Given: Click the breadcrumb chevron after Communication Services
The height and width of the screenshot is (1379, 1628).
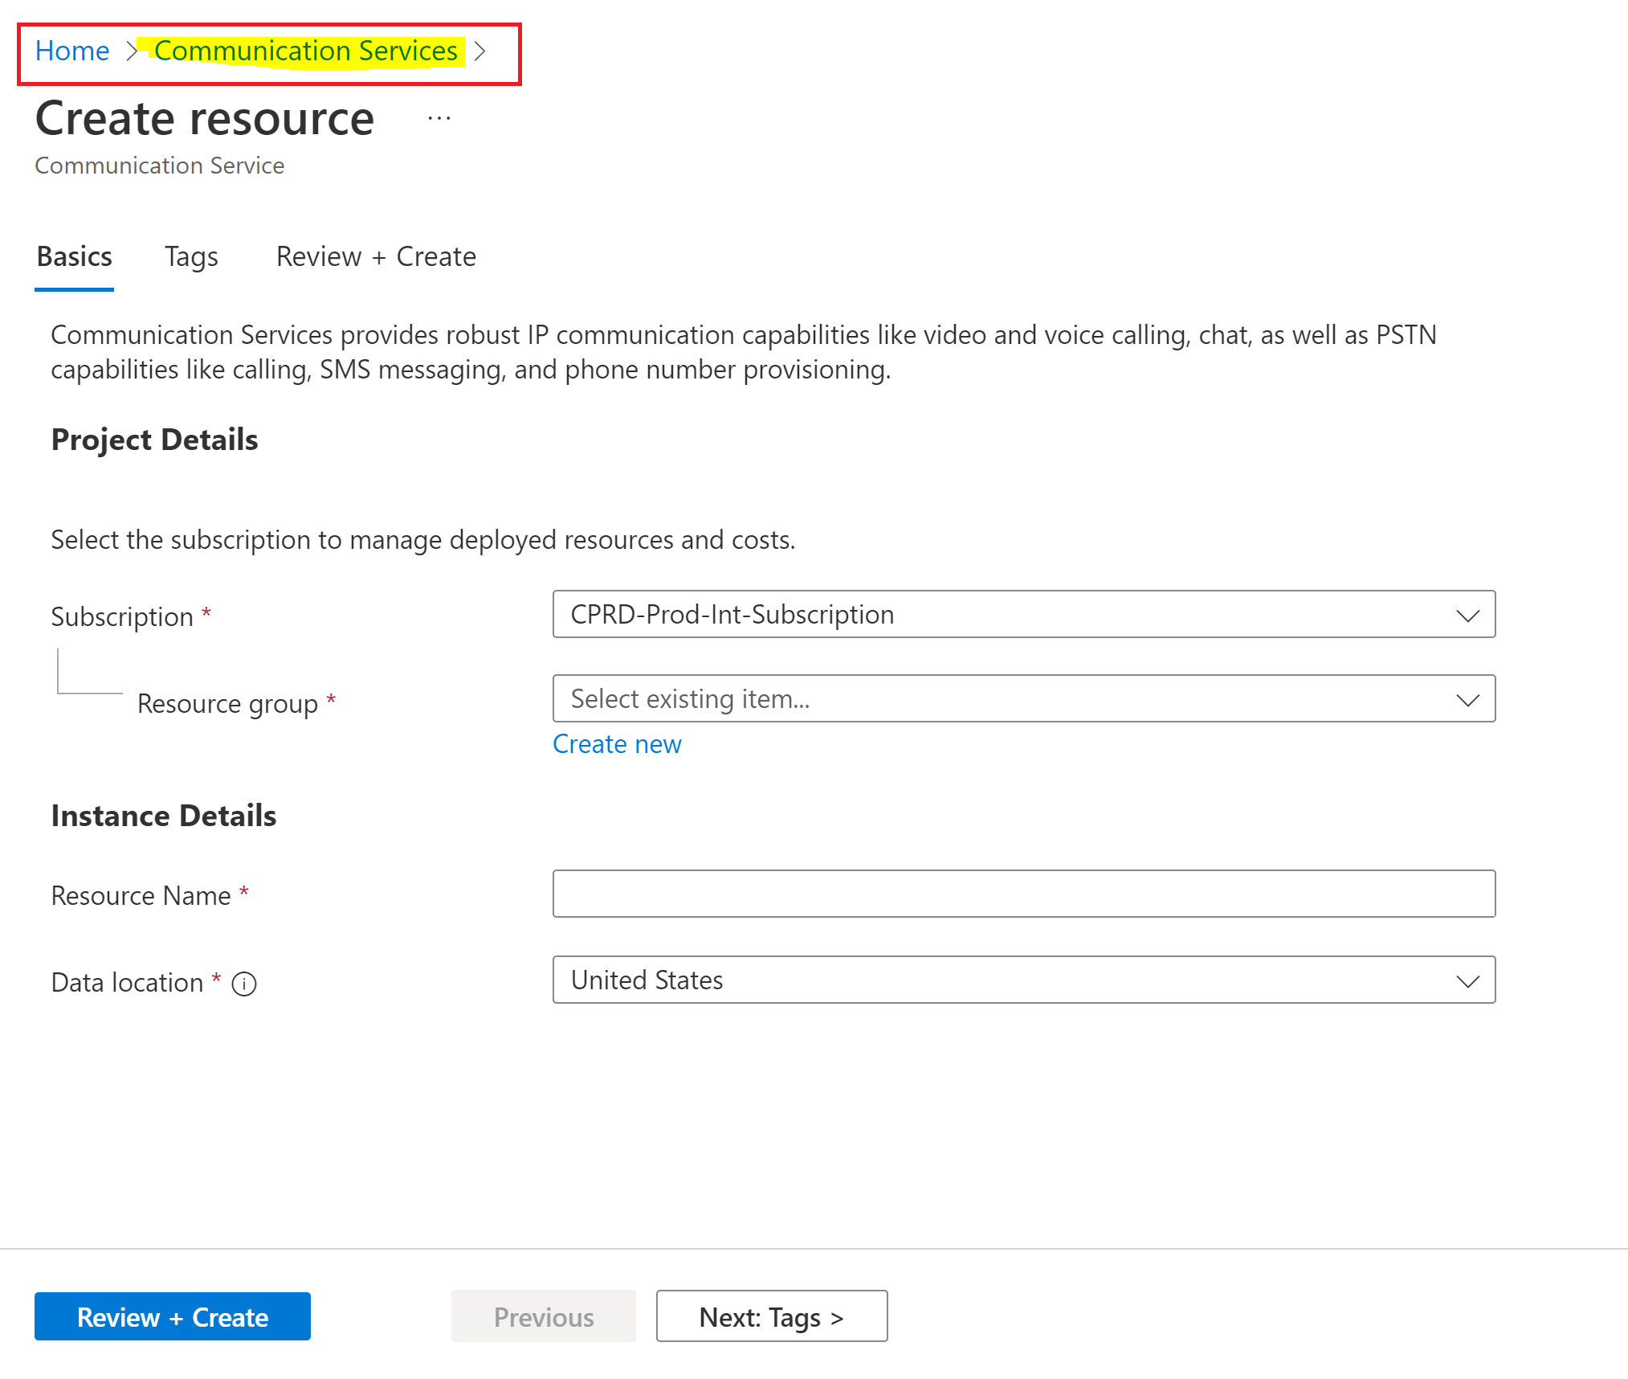Looking at the screenshot, I should click(x=480, y=51).
